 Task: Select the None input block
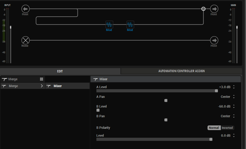click(25, 40)
